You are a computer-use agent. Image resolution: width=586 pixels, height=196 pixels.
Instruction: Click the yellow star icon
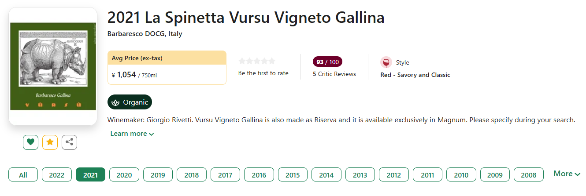pos(50,142)
